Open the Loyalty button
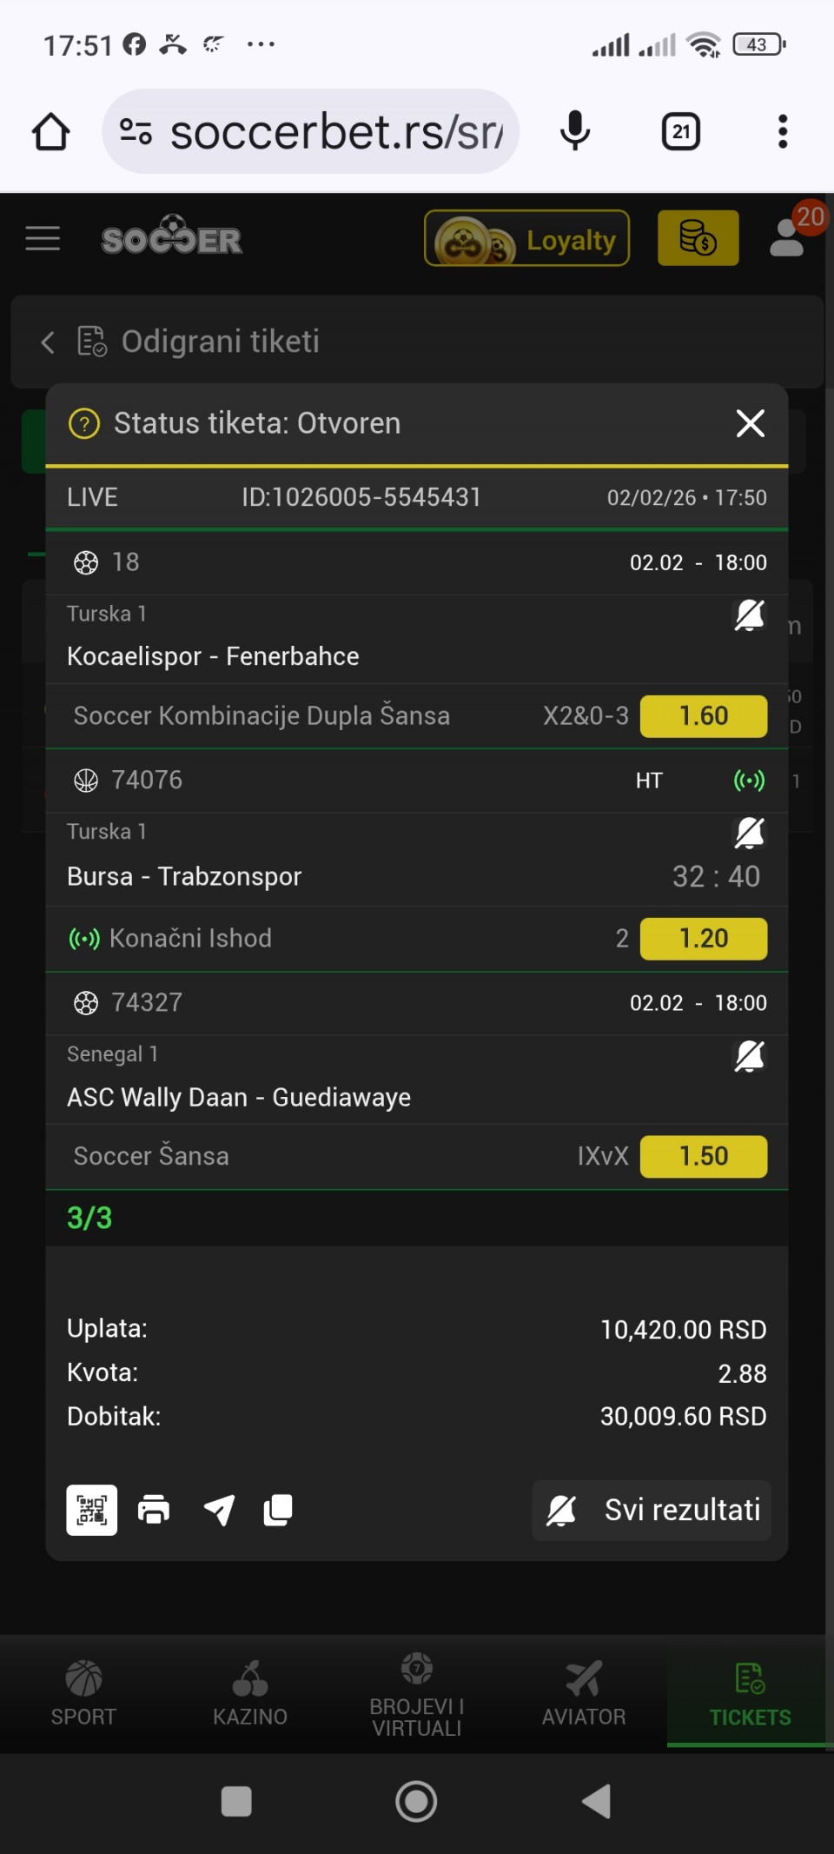The width and height of the screenshot is (834, 1854). click(x=526, y=238)
